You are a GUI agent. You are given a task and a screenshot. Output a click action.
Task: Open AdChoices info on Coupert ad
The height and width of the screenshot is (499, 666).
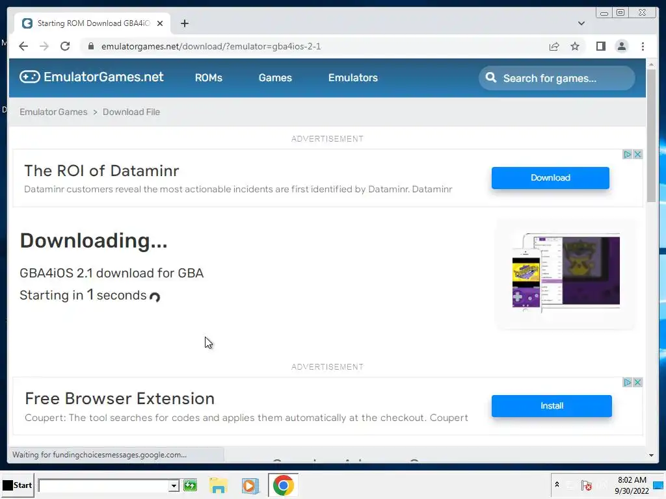(x=628, y=382)
